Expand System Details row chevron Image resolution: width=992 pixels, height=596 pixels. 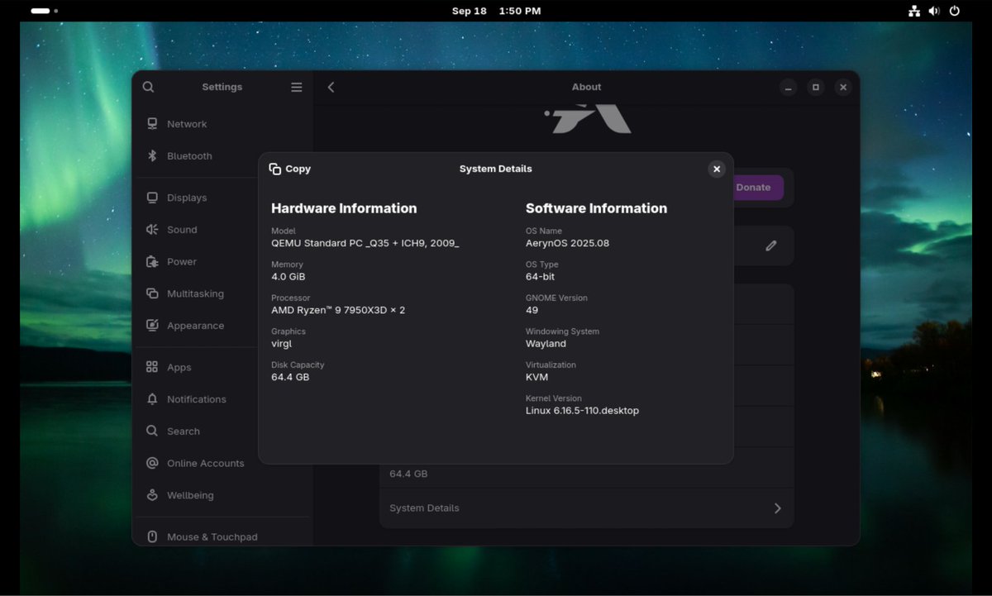point(777,508)
